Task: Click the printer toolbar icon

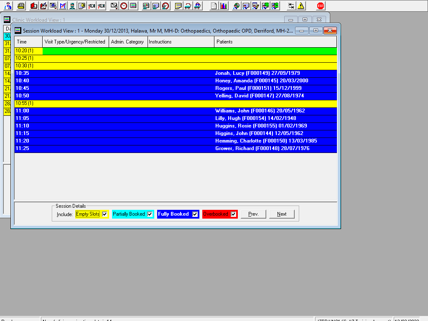Action: click(x=21, y=6)
